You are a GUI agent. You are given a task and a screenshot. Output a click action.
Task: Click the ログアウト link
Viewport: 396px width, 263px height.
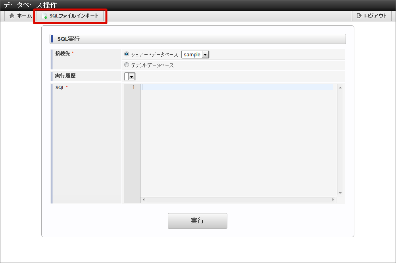click(x=371, y=15)
